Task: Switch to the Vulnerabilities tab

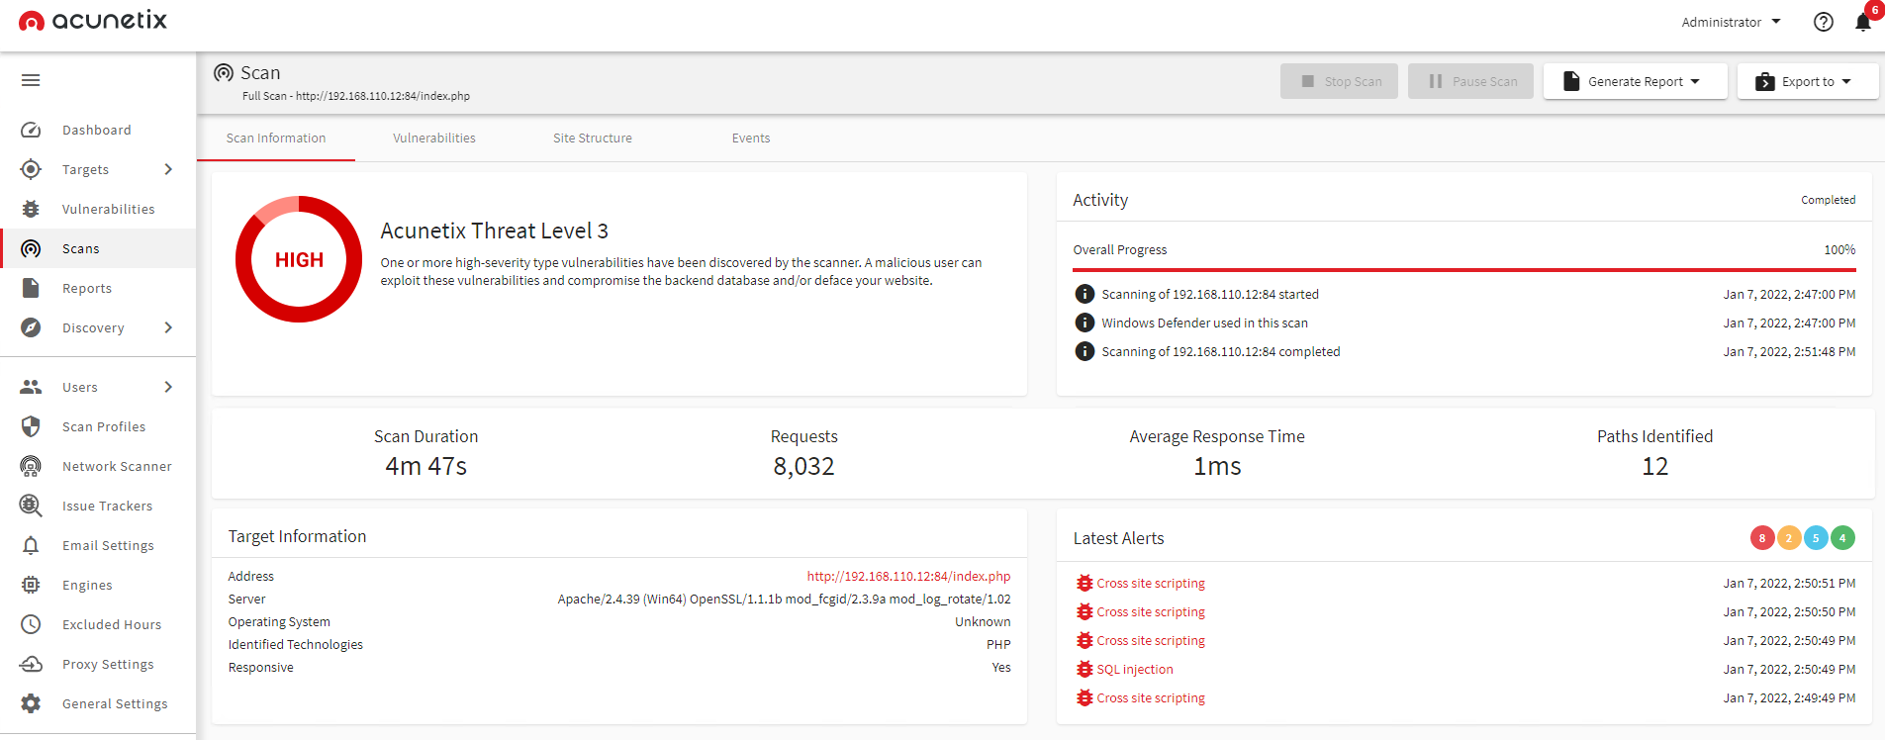Action: pos(434,139)
